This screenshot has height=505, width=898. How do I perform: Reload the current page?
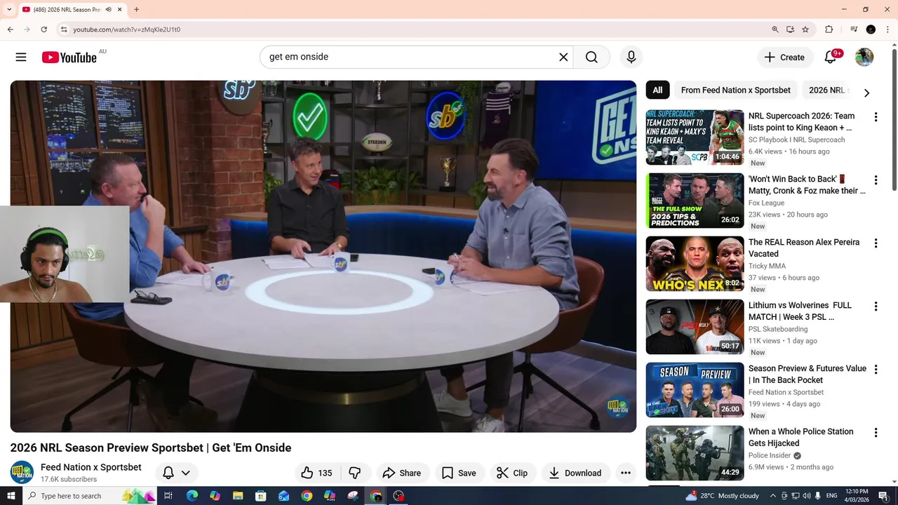[43, 29]
